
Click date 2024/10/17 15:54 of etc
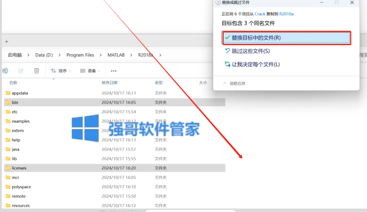click(119, 112)
